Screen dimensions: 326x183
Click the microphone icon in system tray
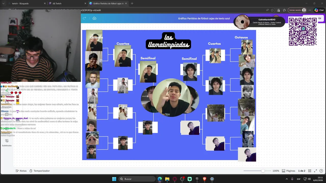point(292,179)
